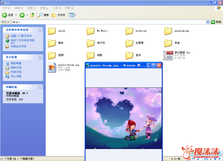Screen dimensions: 223x161
Task: Open the 查看 menu
Action: click(32, 8)
